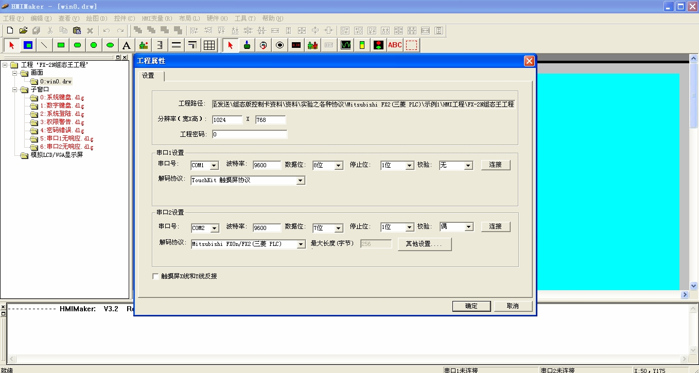
Task: Select the Table grid tool
Action: (209, 45)
